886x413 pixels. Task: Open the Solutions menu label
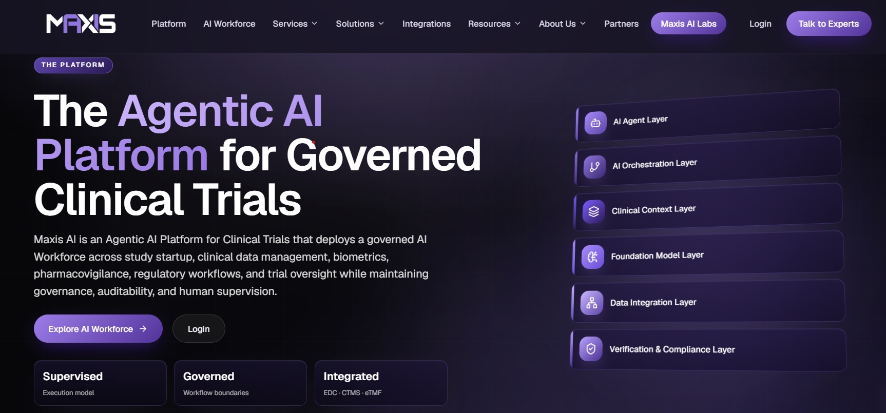[355, 24]
